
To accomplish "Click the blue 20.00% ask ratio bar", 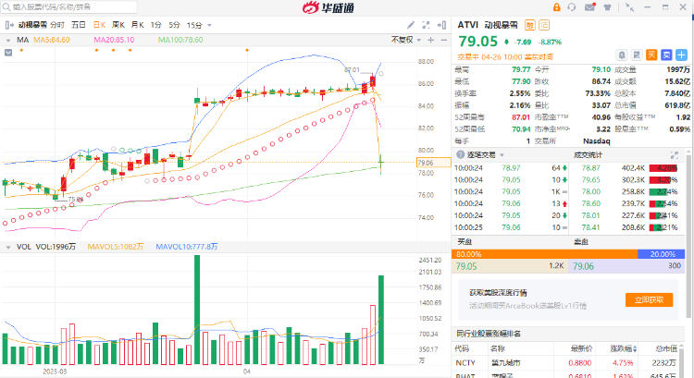I will (x=661, y=254).
